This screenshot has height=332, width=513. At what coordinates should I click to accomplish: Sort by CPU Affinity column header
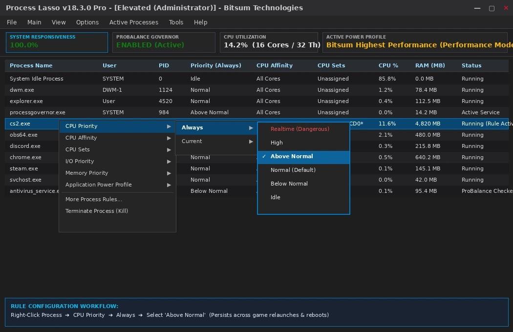click(x=275, y=65)
